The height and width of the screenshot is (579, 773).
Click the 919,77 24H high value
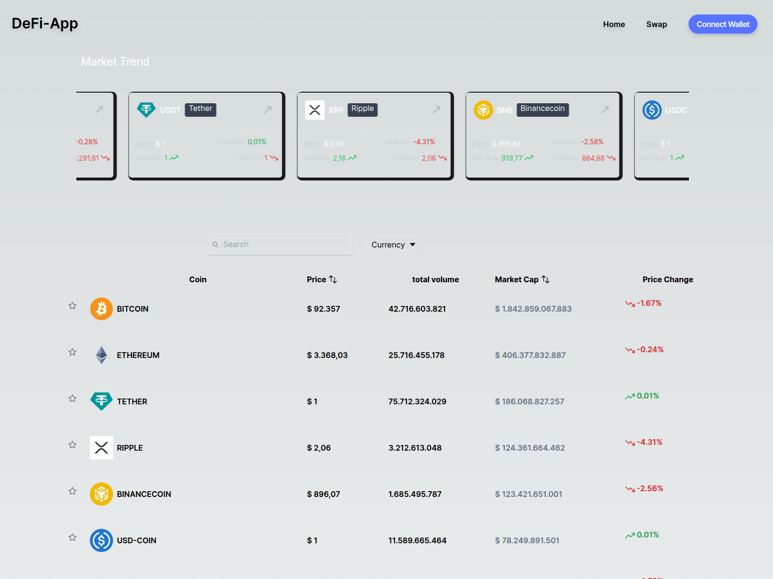coord(512,158)
